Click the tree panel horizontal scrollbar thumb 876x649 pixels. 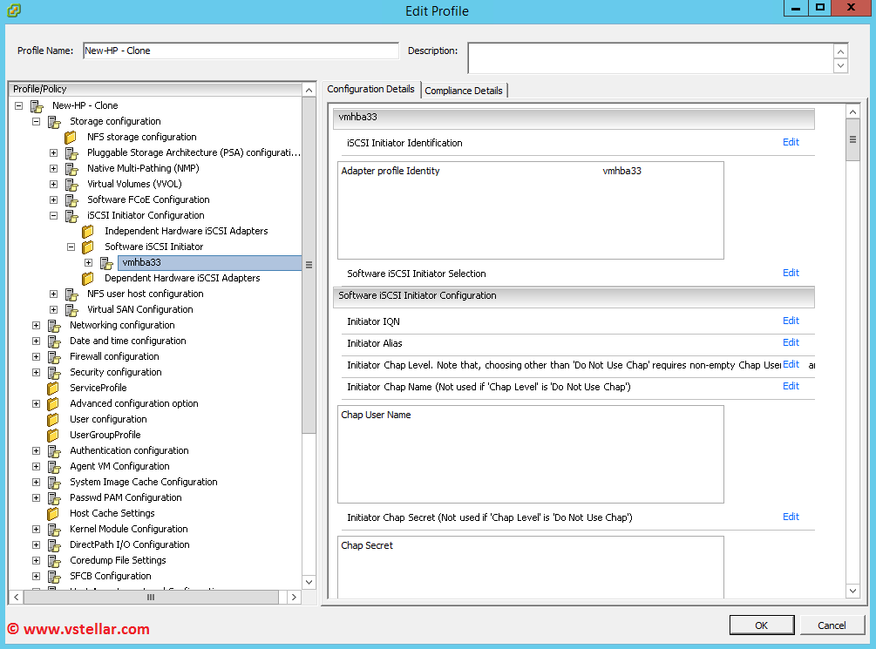click(x=150, y=597)
